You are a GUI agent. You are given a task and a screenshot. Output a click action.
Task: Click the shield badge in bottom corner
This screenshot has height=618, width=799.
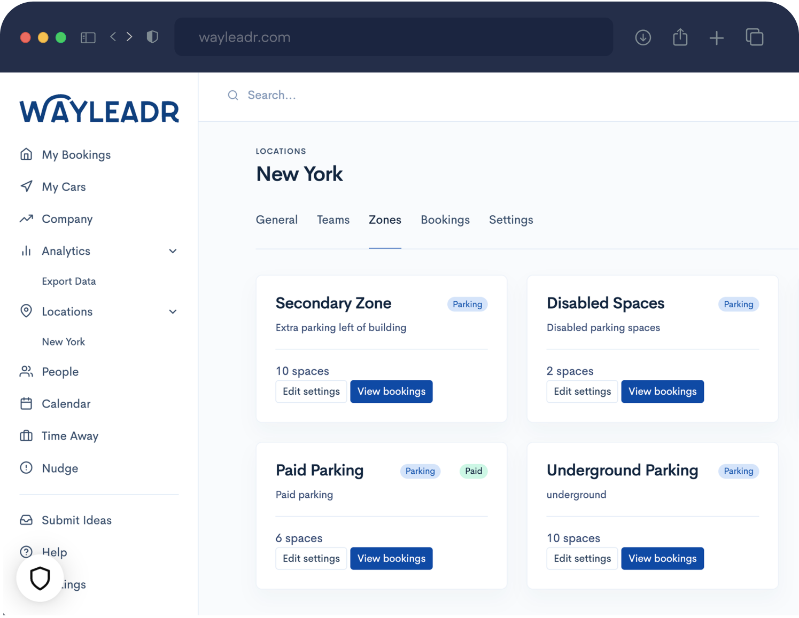pos(40,578)
